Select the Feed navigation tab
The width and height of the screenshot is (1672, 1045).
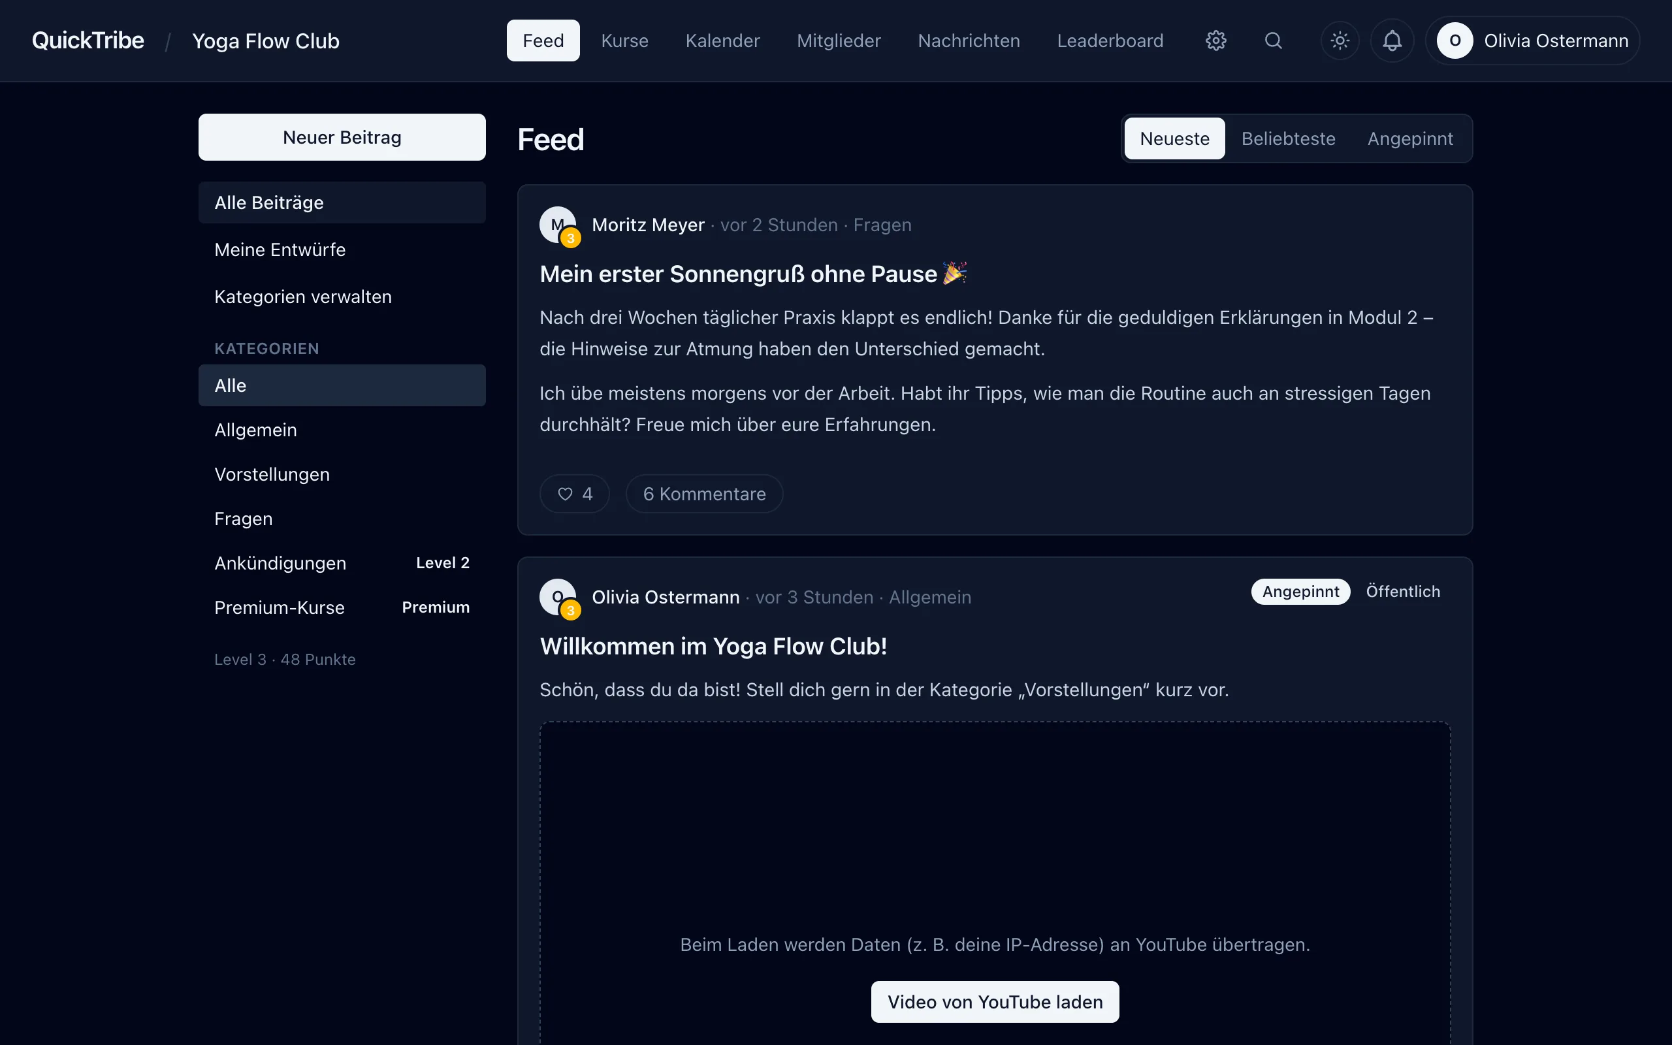[543, 40]
